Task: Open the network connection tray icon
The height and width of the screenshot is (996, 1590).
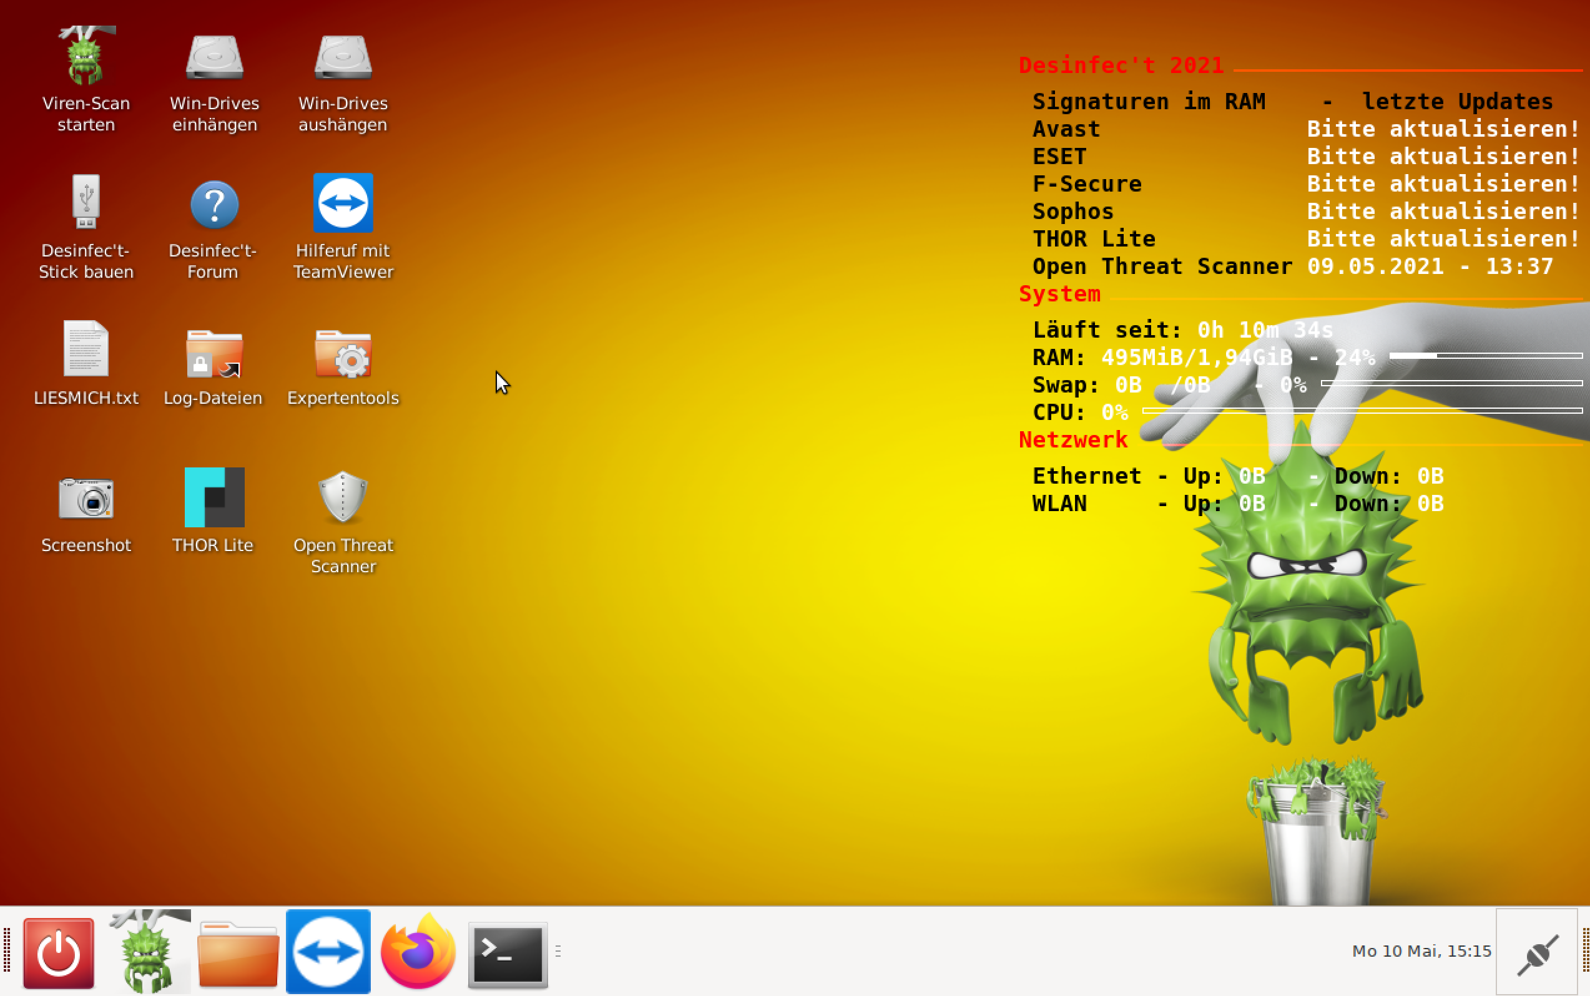Action: coord(1537,952)
